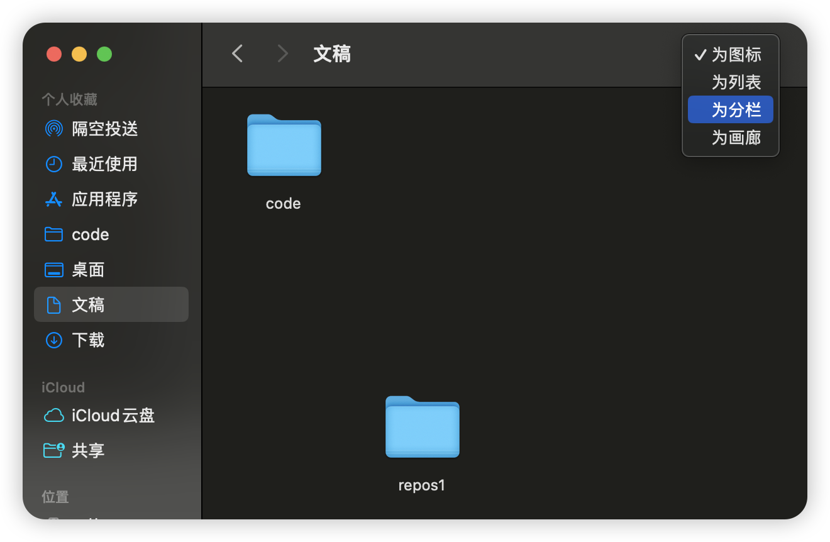The height and width of the screenshot is (542, 830).
Task: Open 共享 in sidebar
Action: pos(88,451)
